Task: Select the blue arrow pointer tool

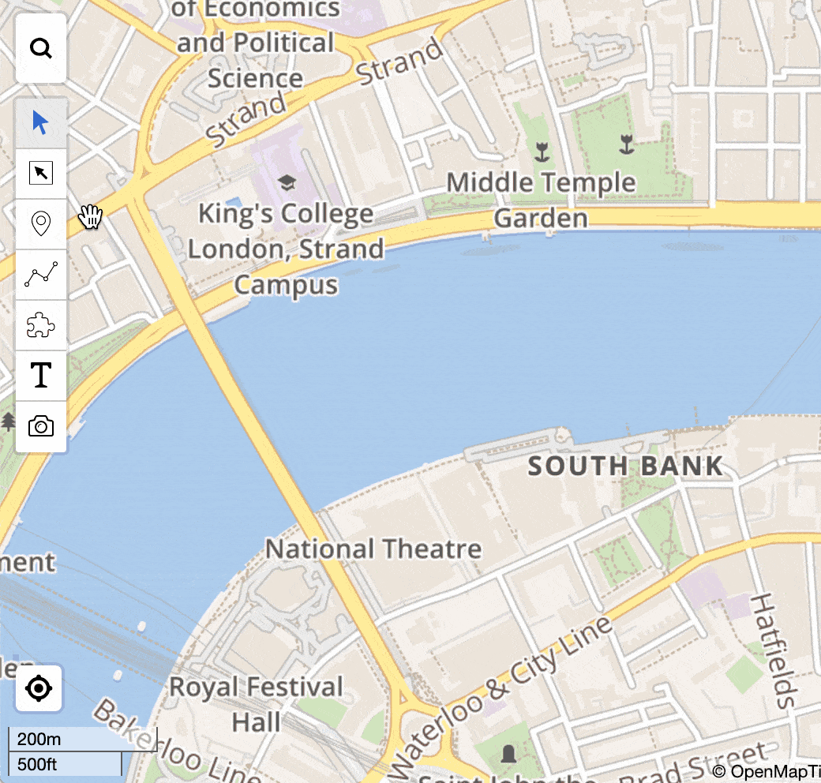Action: point(41,123)
